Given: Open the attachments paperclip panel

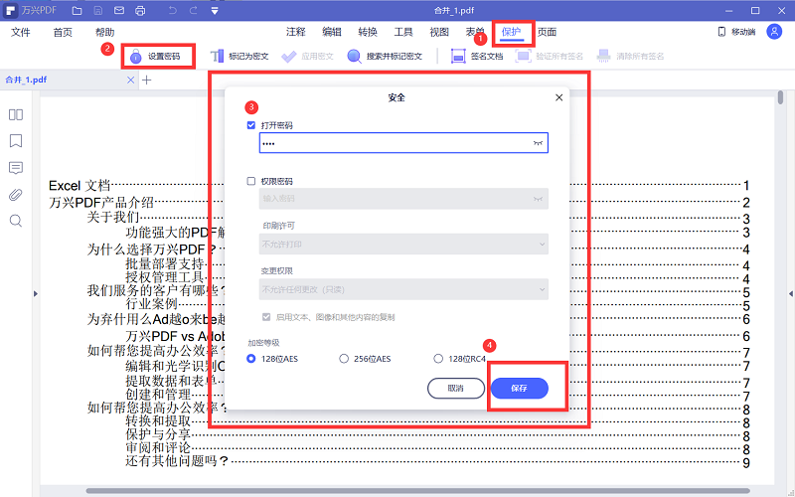Looking at the screenshot, I should coord(16,195).
